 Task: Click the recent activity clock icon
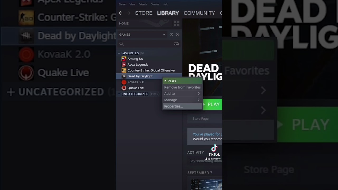[171, 35]
